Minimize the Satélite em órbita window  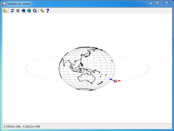(151, 3)
